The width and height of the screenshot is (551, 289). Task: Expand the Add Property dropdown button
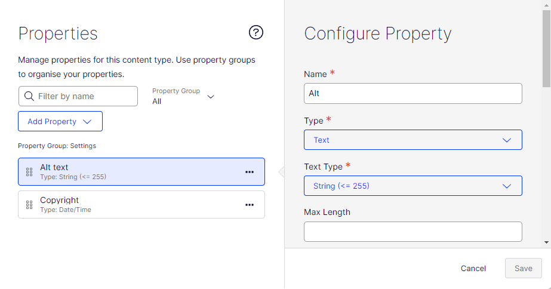[60, 121]
